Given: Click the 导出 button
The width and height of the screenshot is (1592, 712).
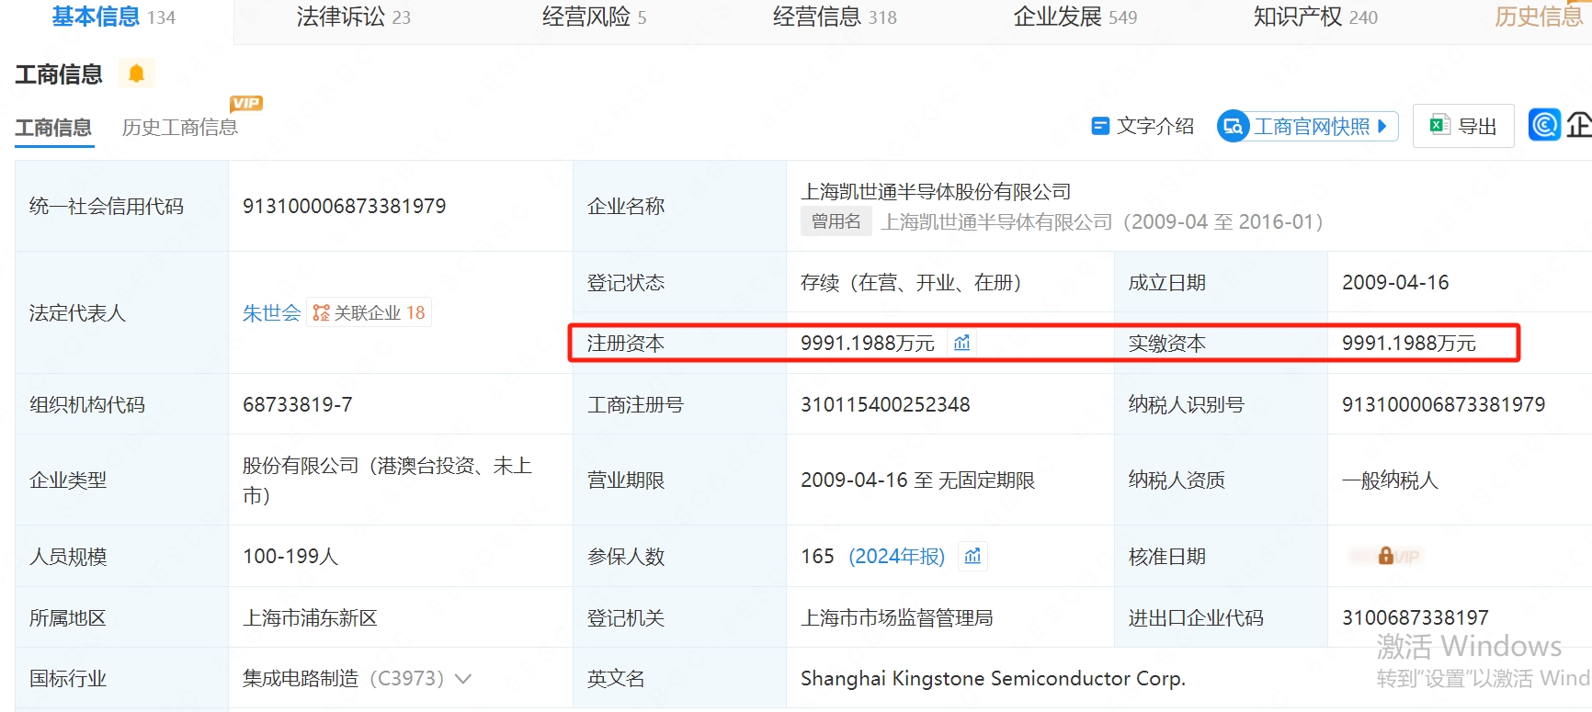Looking at the screenshot, I should click(x=1463, y=126).
